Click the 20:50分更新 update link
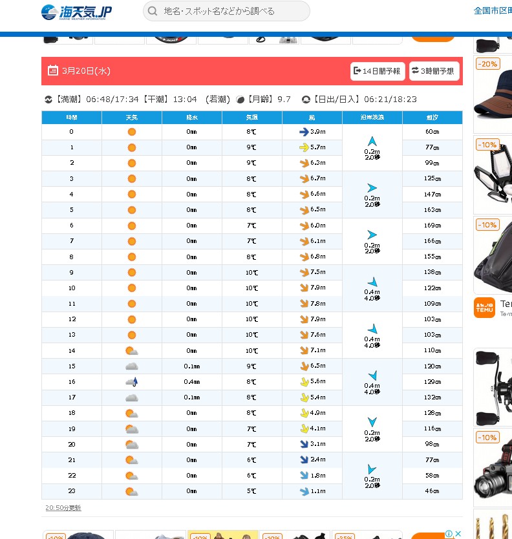The height and width of the screenshot is (539, 512). [x=63, y=508]
